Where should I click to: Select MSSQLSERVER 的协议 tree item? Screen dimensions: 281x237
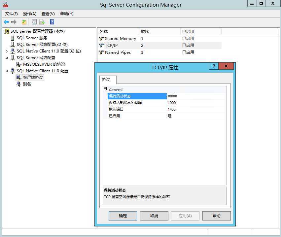click(44, 64)
